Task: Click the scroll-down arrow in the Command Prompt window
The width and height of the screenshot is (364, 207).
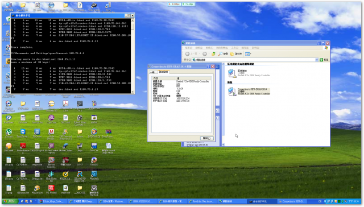Action: coord(133,92)
